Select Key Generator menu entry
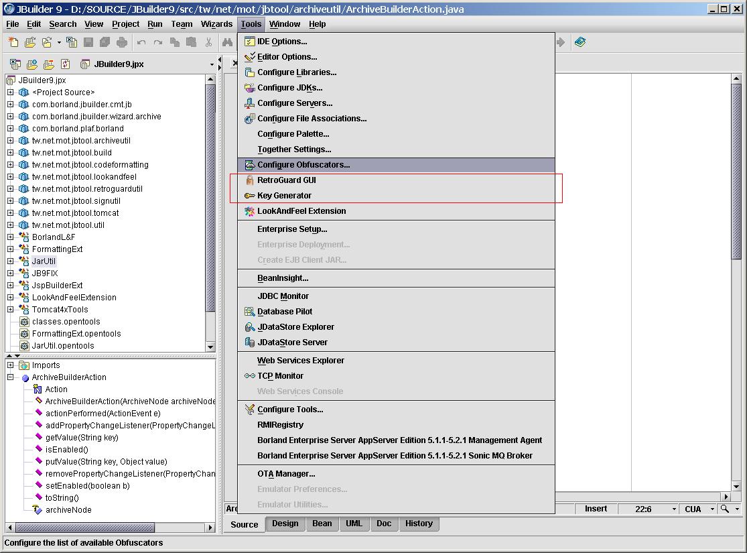747x553 pixels. (284, 196)
